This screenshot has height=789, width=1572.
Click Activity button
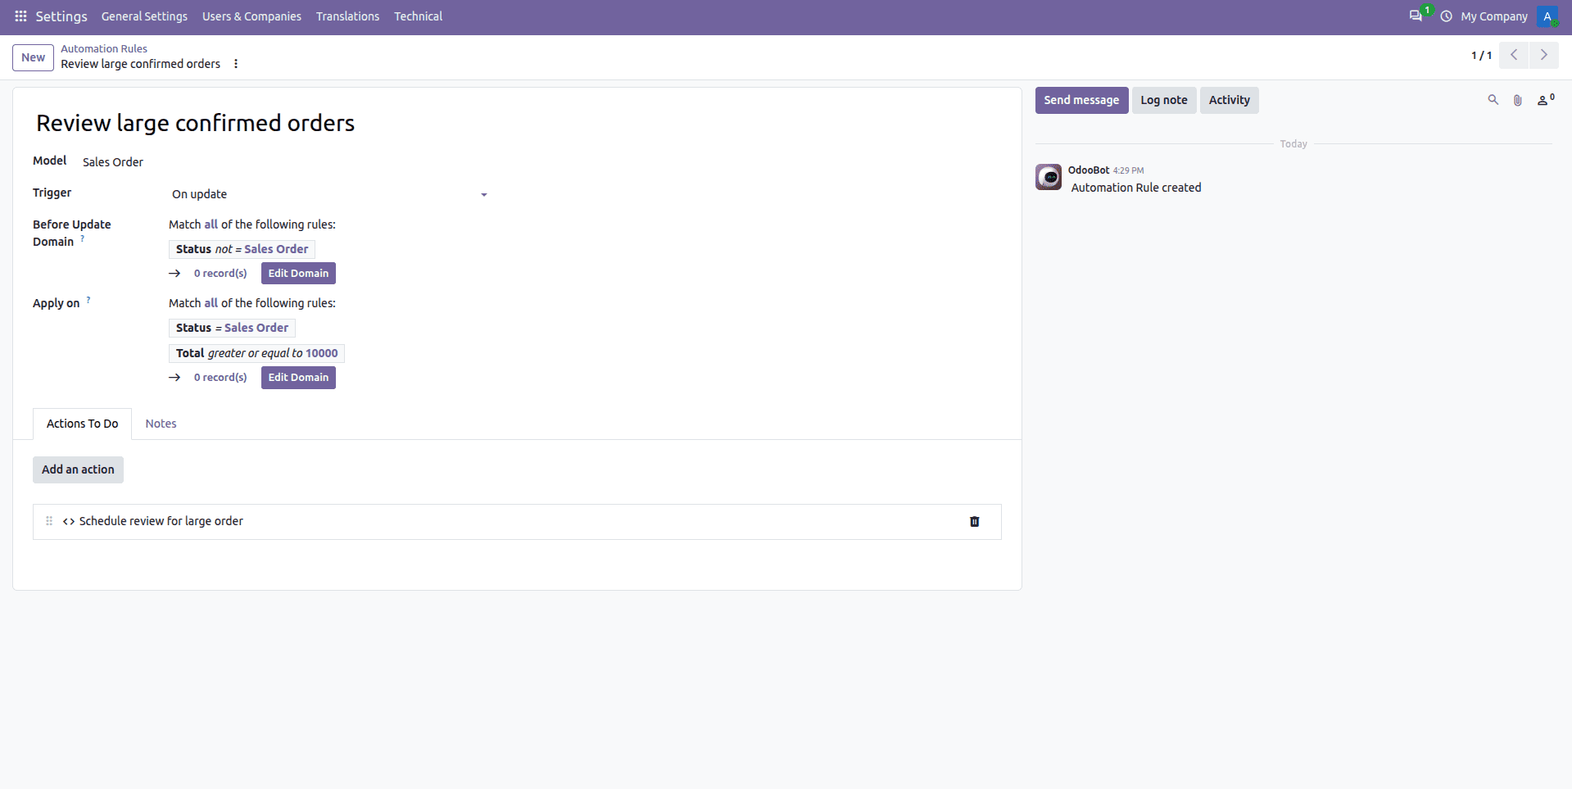coord(1229,100)
